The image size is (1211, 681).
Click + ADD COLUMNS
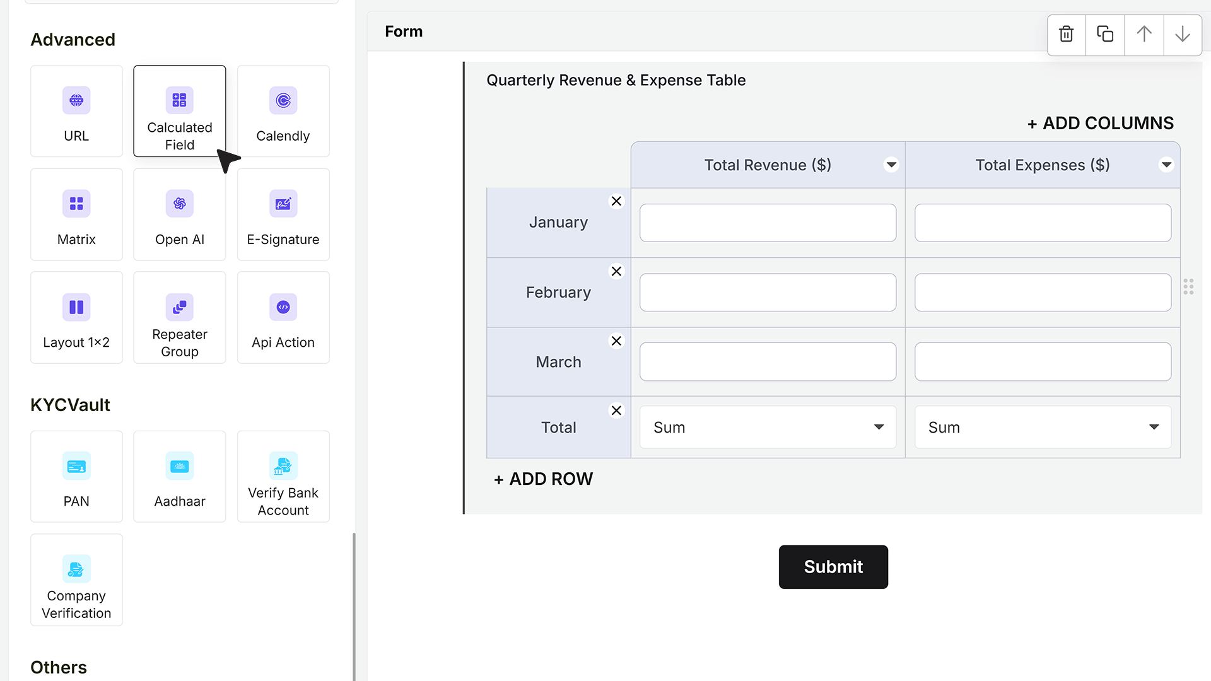click(1101, 124)
